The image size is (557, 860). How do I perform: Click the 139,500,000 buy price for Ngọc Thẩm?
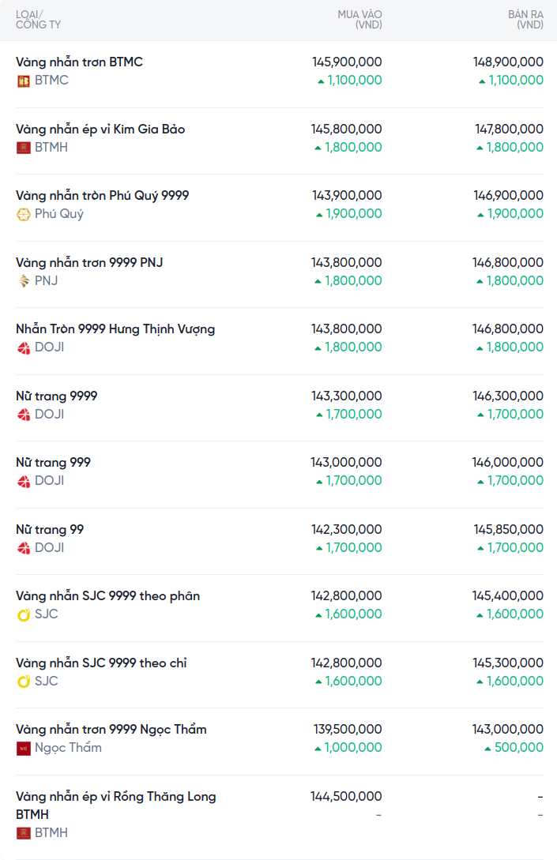(346, 729)
